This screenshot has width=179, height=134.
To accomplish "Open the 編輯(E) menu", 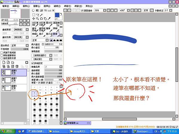I will pyautogui.click(x=16, y=6).
